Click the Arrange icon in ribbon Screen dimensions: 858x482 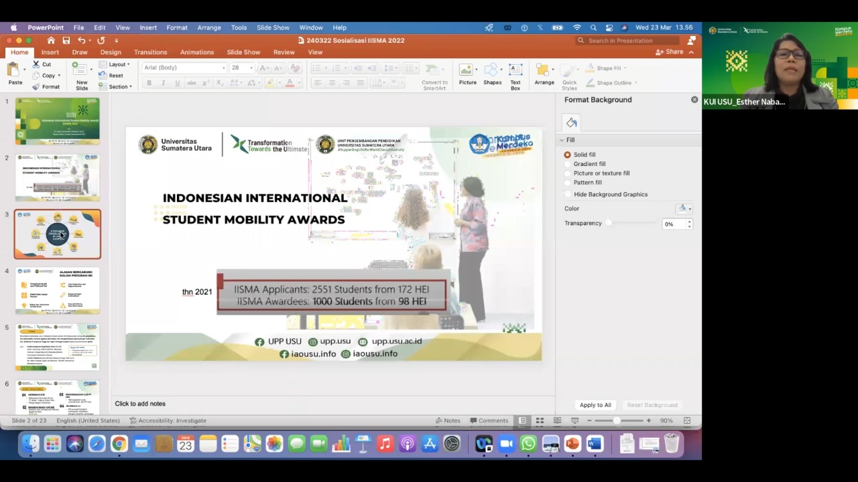544,74
